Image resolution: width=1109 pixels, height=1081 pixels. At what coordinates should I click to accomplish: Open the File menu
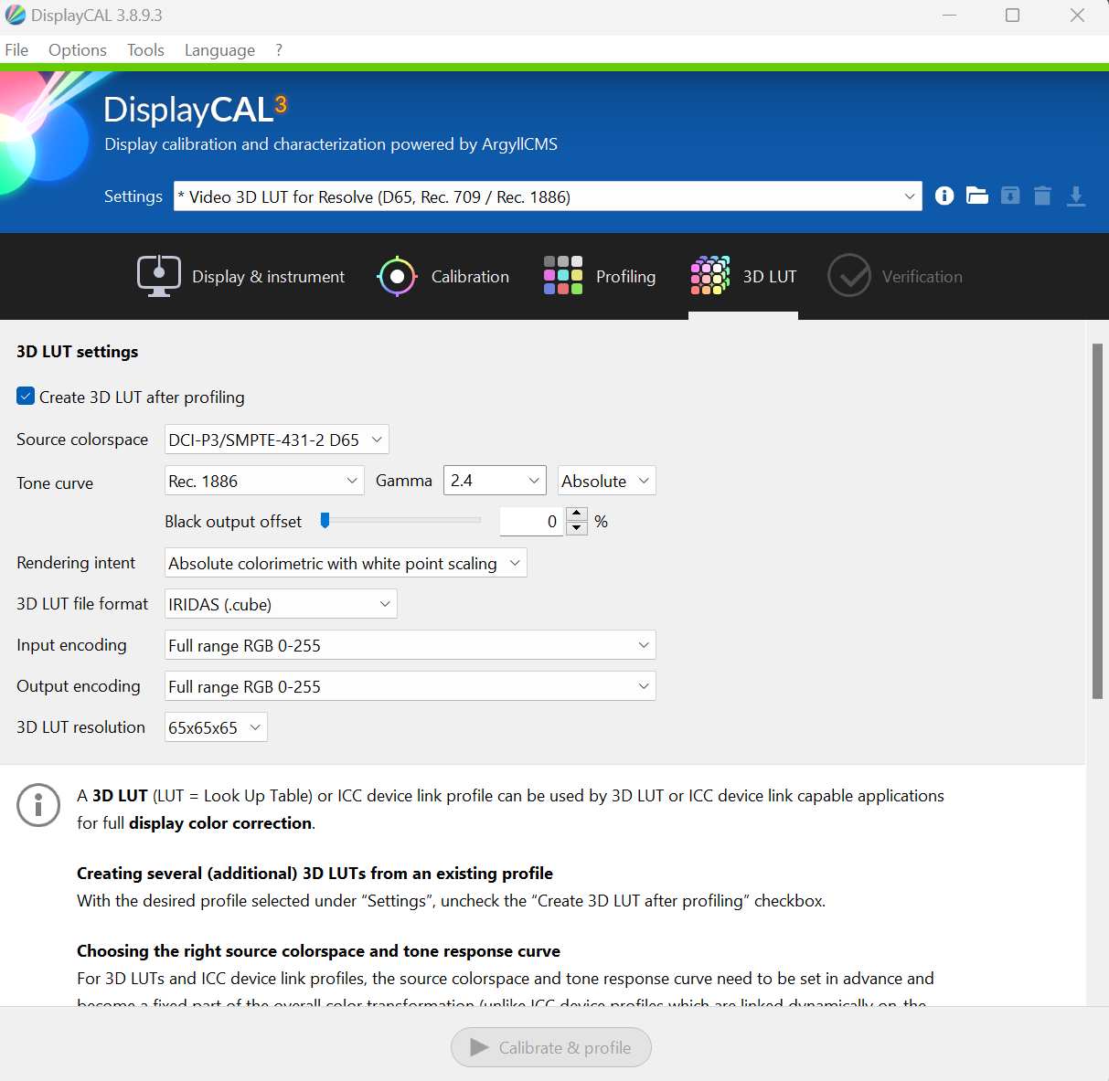[x=16, y=50]
